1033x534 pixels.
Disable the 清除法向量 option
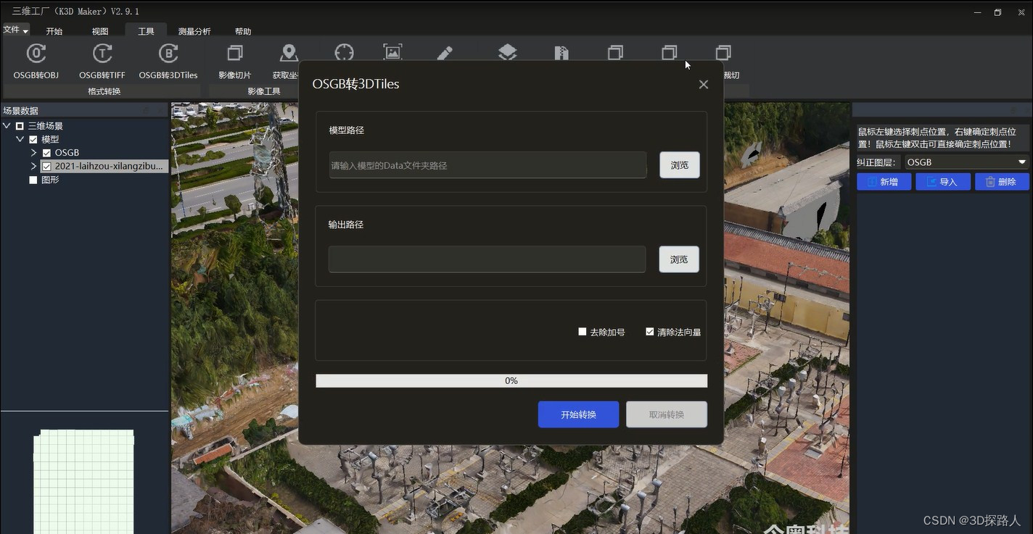click(649, 332)
